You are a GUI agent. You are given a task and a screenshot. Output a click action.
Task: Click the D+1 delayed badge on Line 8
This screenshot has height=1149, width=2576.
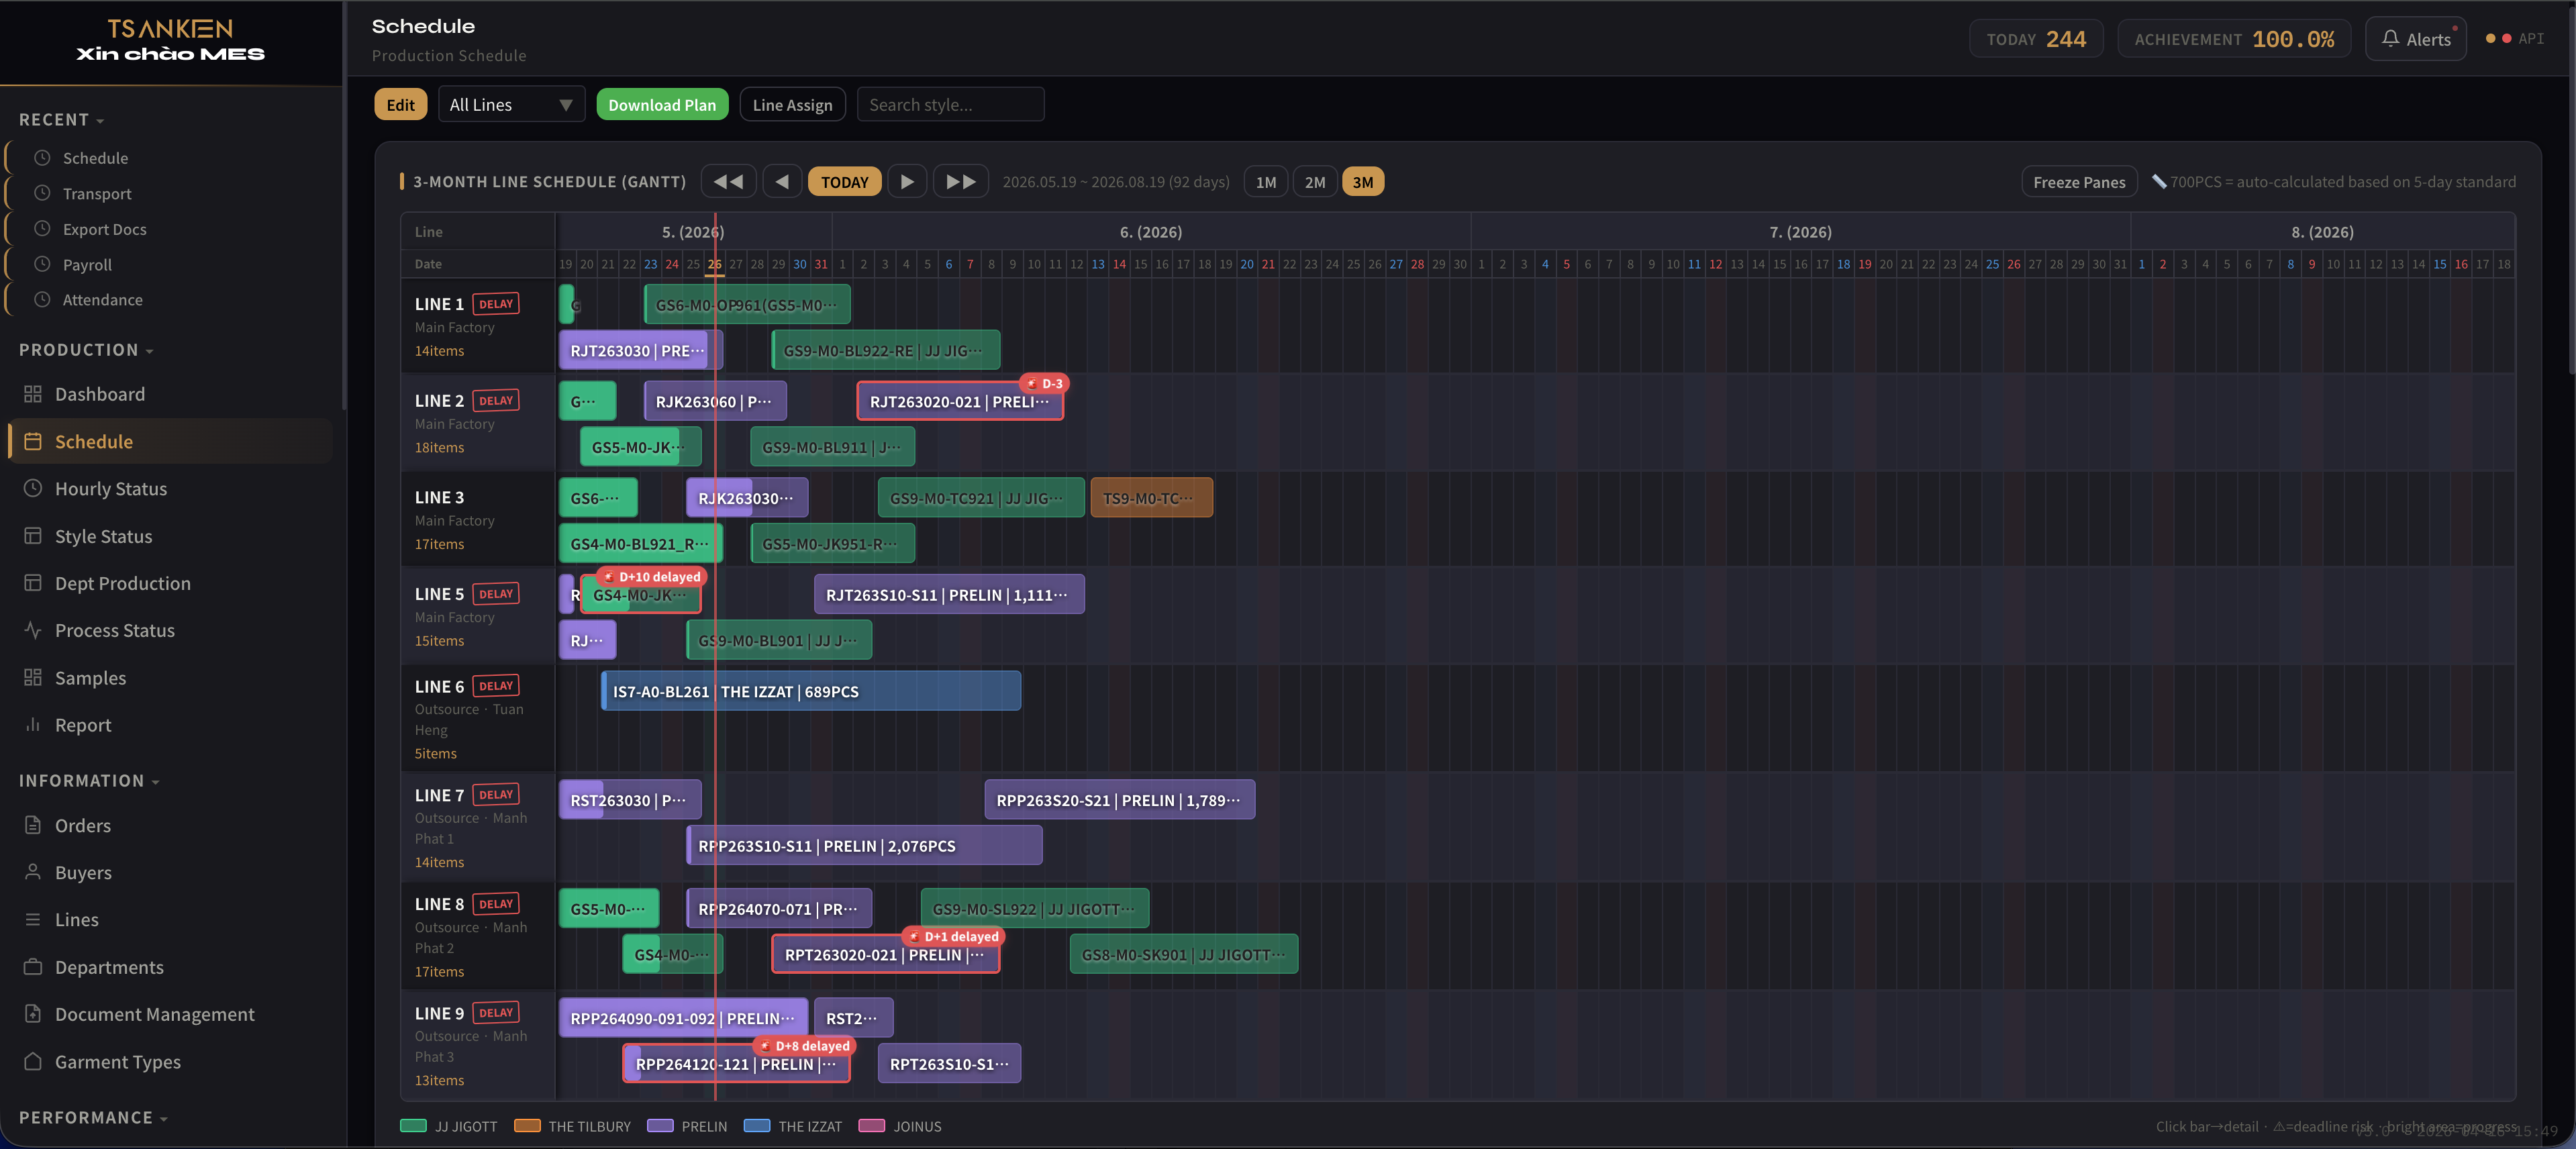[x=954, y=937]
